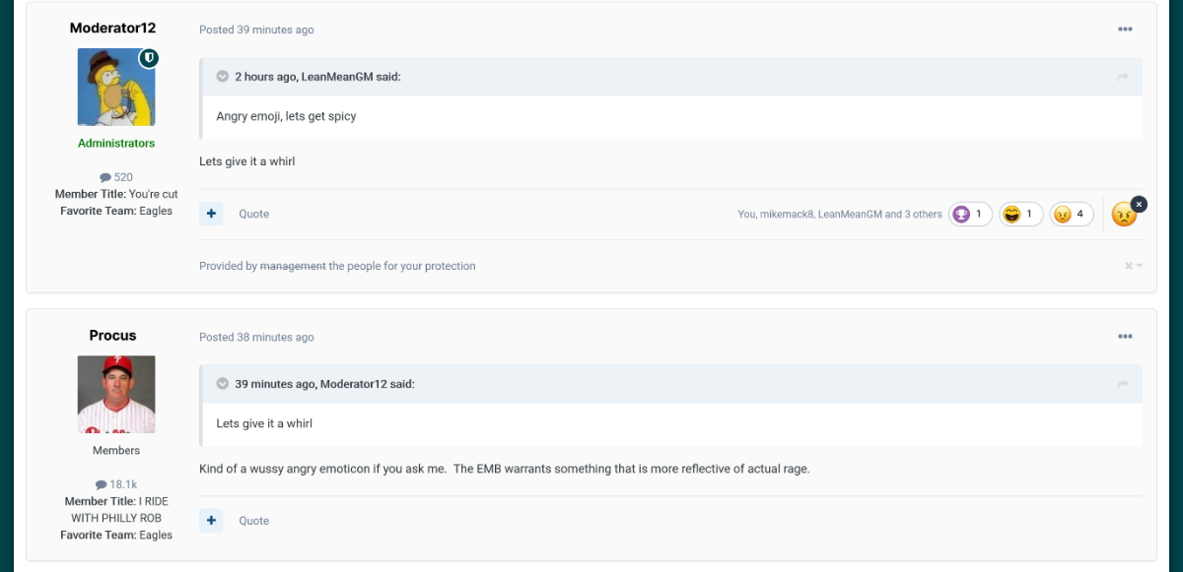Screen dimensions: 1183x572
Task: Click Quote under Moderator12's post
Action: pyautogui.click(x=253, y=214)
